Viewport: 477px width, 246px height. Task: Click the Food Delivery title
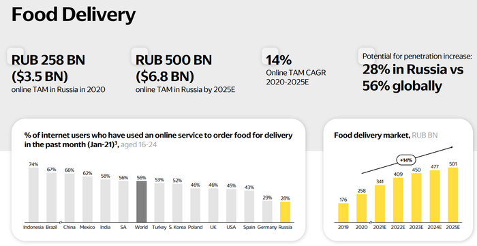(x=74, y=14)
